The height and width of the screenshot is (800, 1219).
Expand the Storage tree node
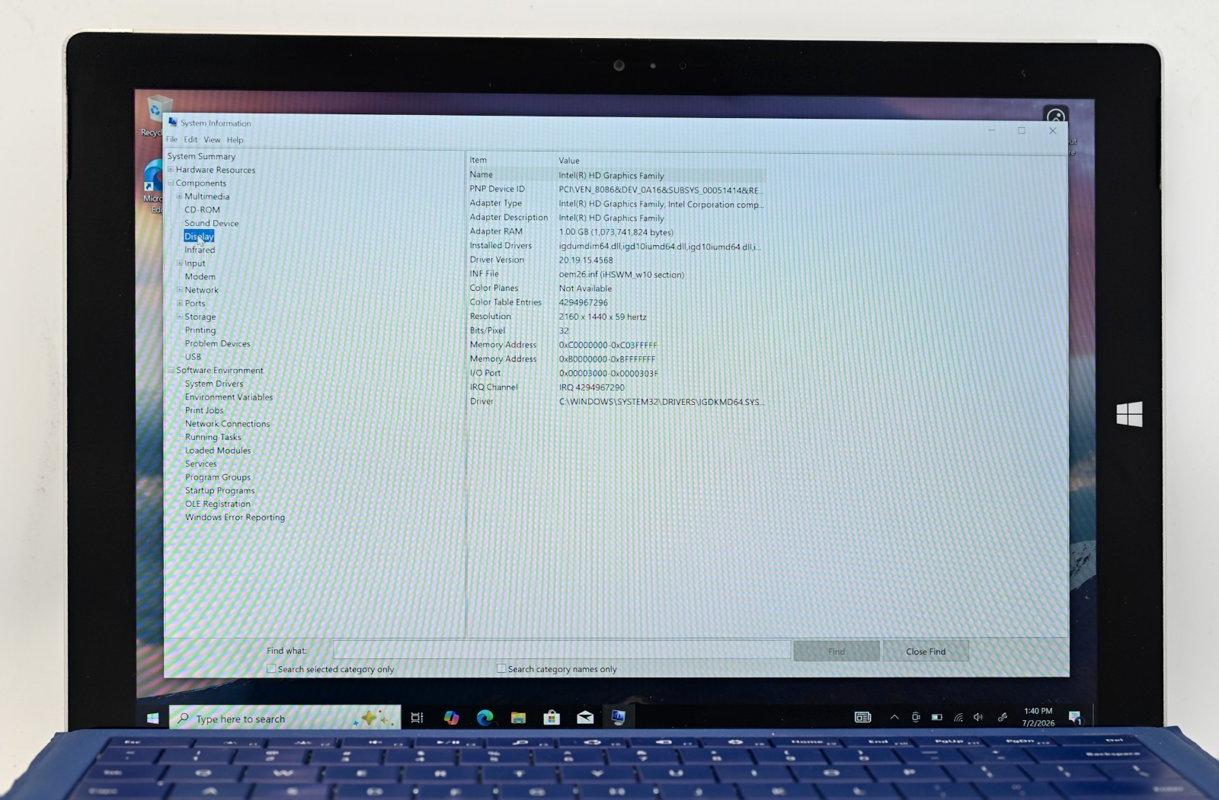pyautogui.click(x=180, y=317)
